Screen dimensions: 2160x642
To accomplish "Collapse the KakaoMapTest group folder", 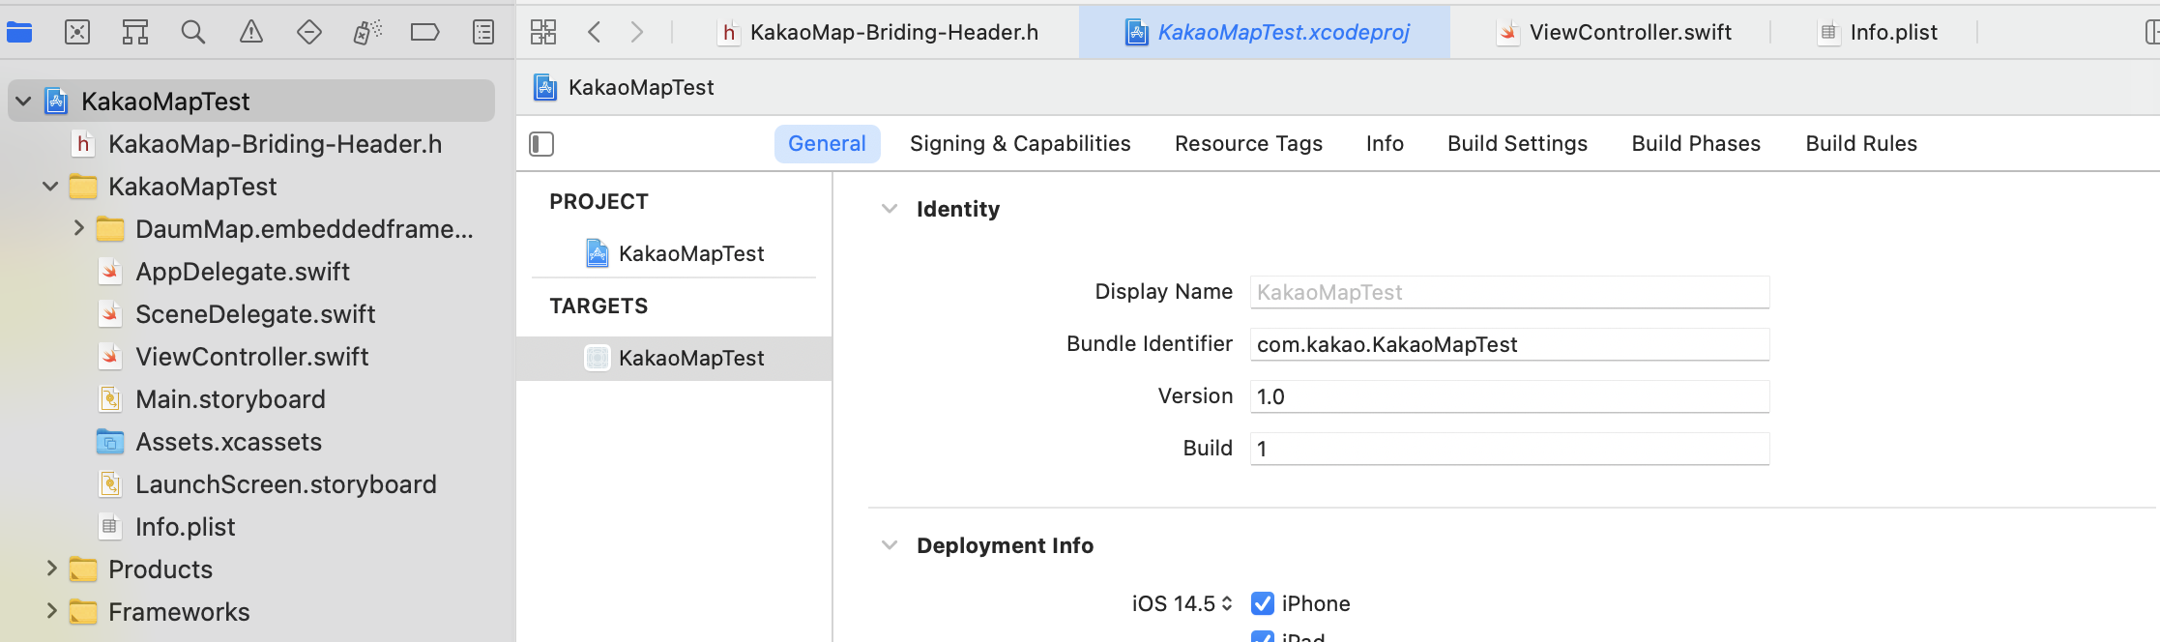I will point(51,187).
